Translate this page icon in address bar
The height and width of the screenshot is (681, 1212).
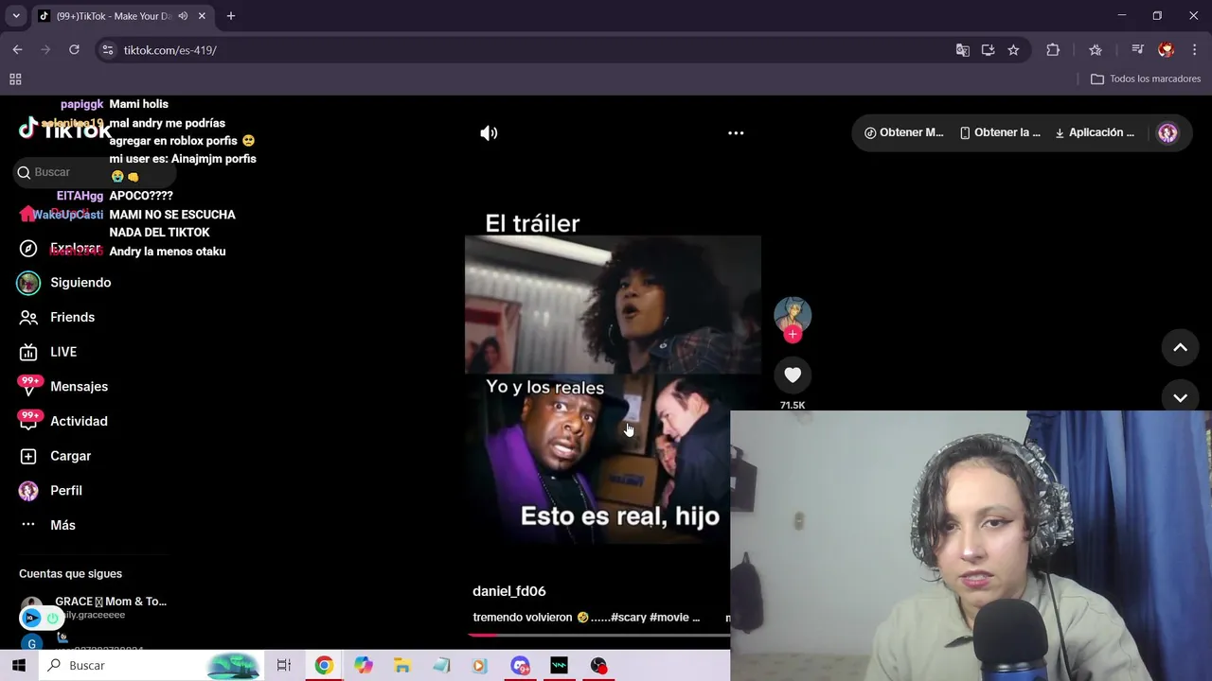(x=962, y=50)
